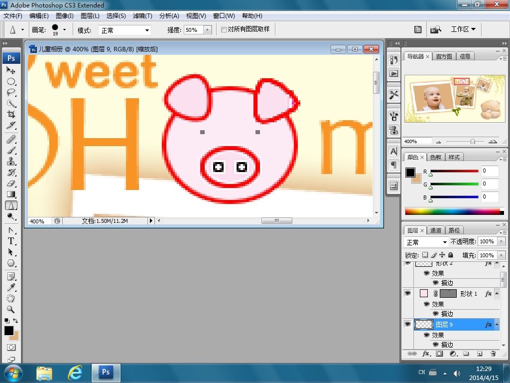
Task: Select the Polygon shape tool
Action: pos(11,263)
